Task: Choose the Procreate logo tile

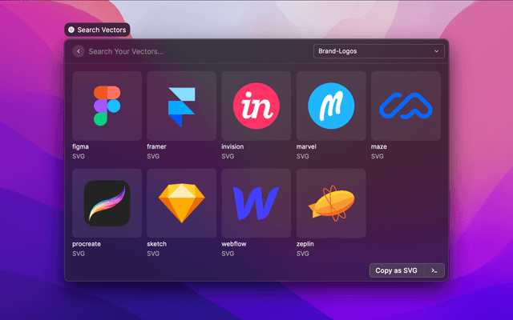Action: [x=107, y=203]
